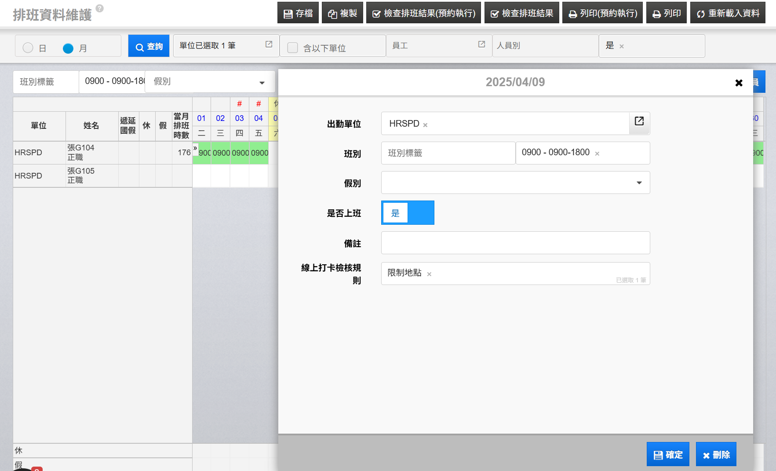The width and height of the screenshot is (776, 471).
Task: Select the 日 radio option
Action: (28, 48)
